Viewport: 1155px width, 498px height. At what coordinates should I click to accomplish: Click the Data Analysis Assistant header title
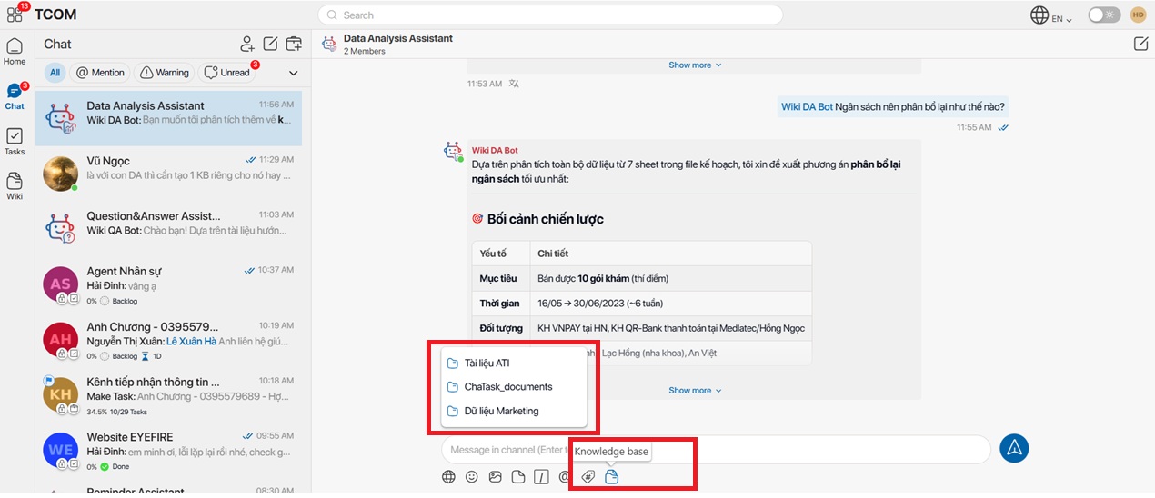coord(398,38)
